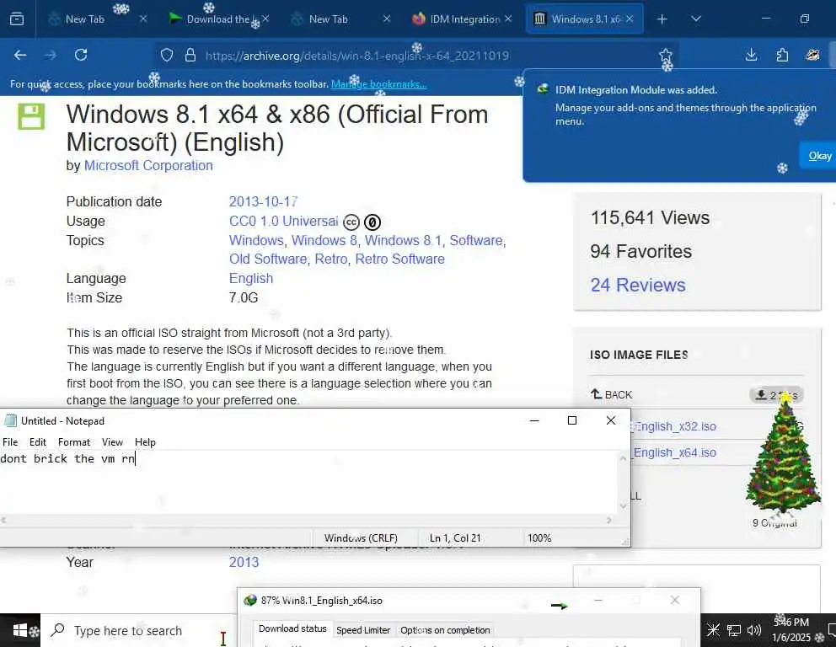Open network icon in system tray
The width and height of the screenshot is (836, 647).
(734, 630)
